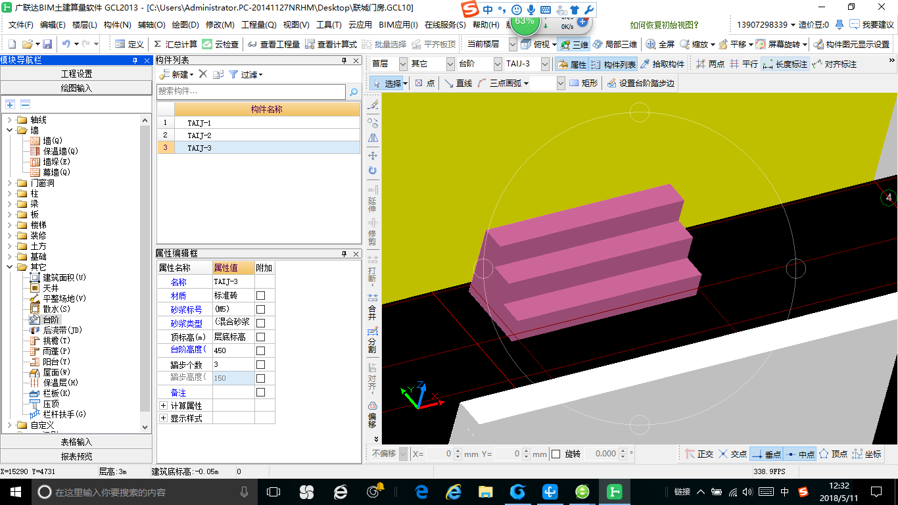Click 设置台阶踏步边 step edge tool

(x=640, y=84)
